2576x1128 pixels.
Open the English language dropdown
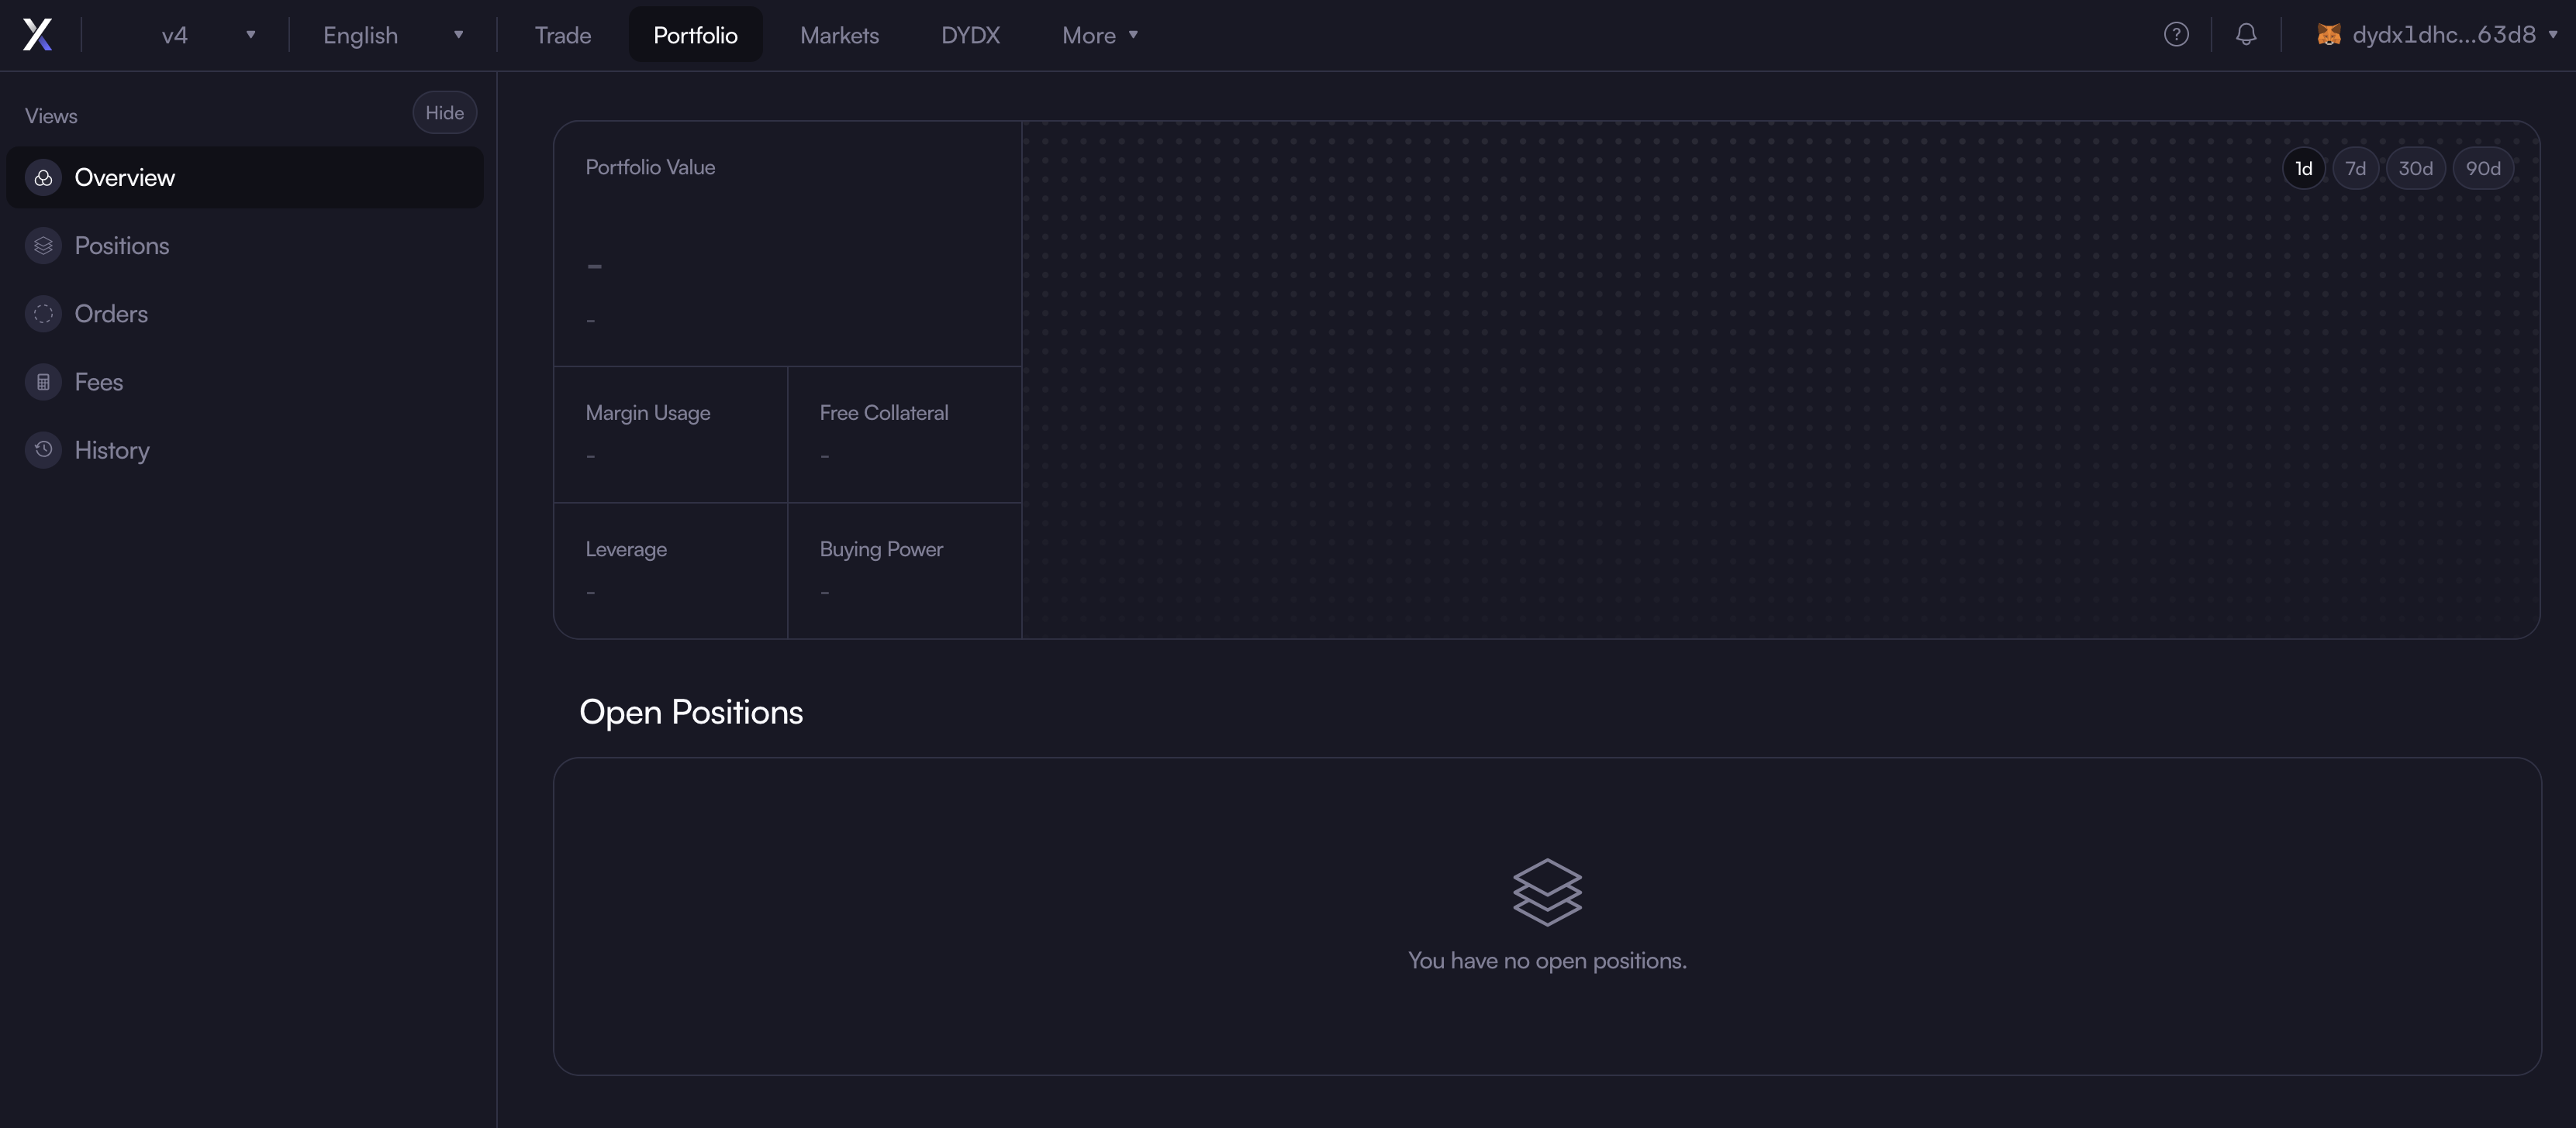point(392,35)
